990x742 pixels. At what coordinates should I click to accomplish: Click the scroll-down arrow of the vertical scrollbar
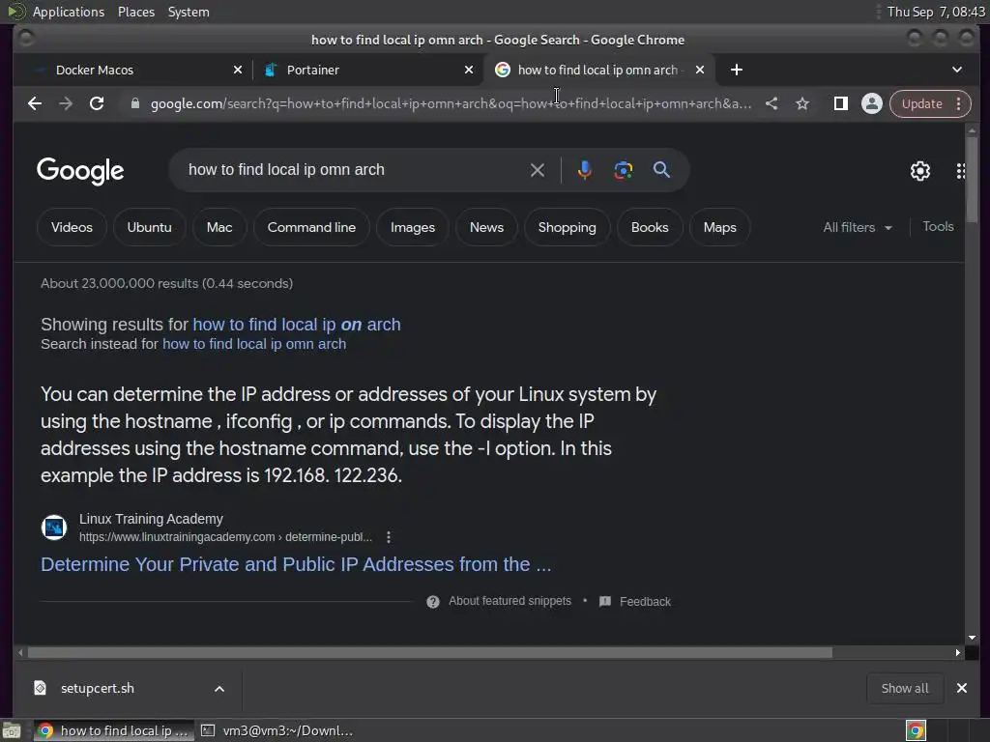(x=972, y=638)
